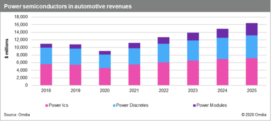Click the blue Power Discretes legend swatch
The height and width of the screenshot is (121, 271).
point(114,105)
